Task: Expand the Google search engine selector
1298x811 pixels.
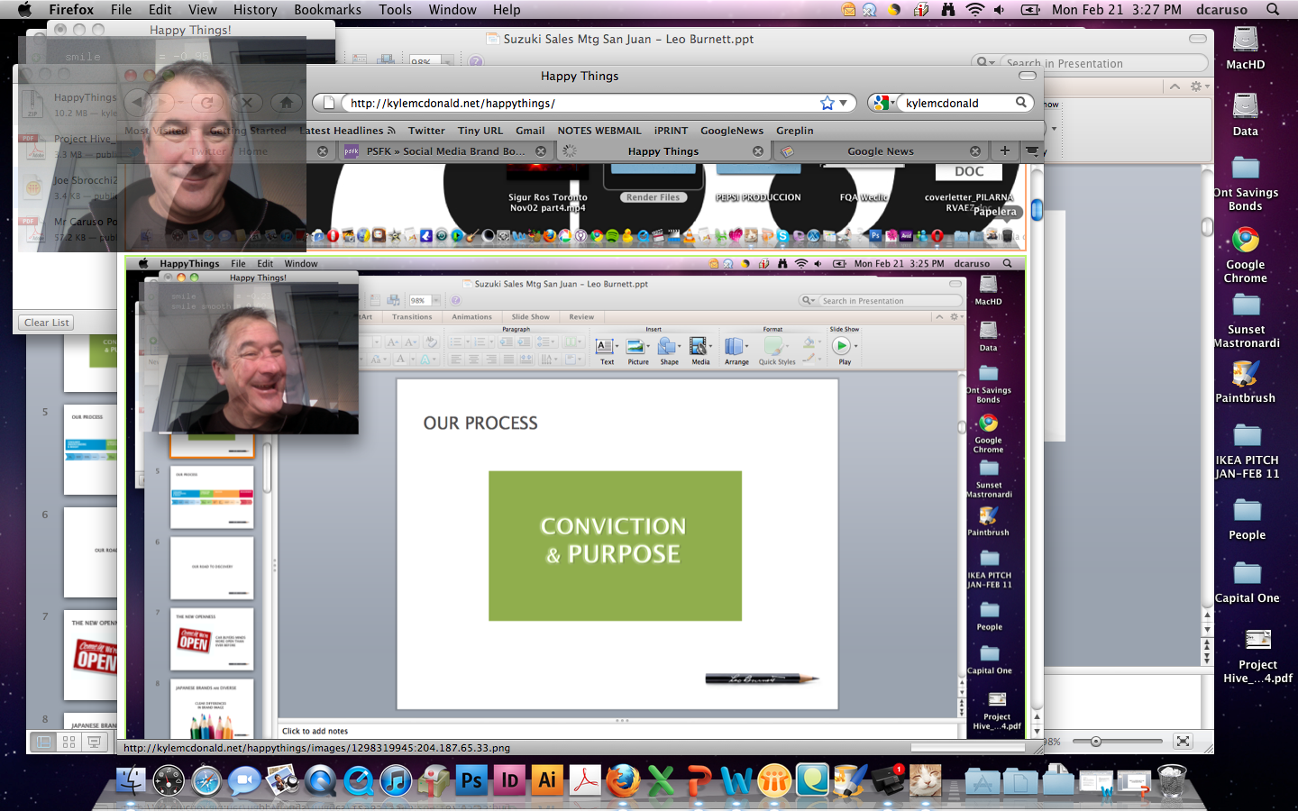Action: (x=882, y=103)
